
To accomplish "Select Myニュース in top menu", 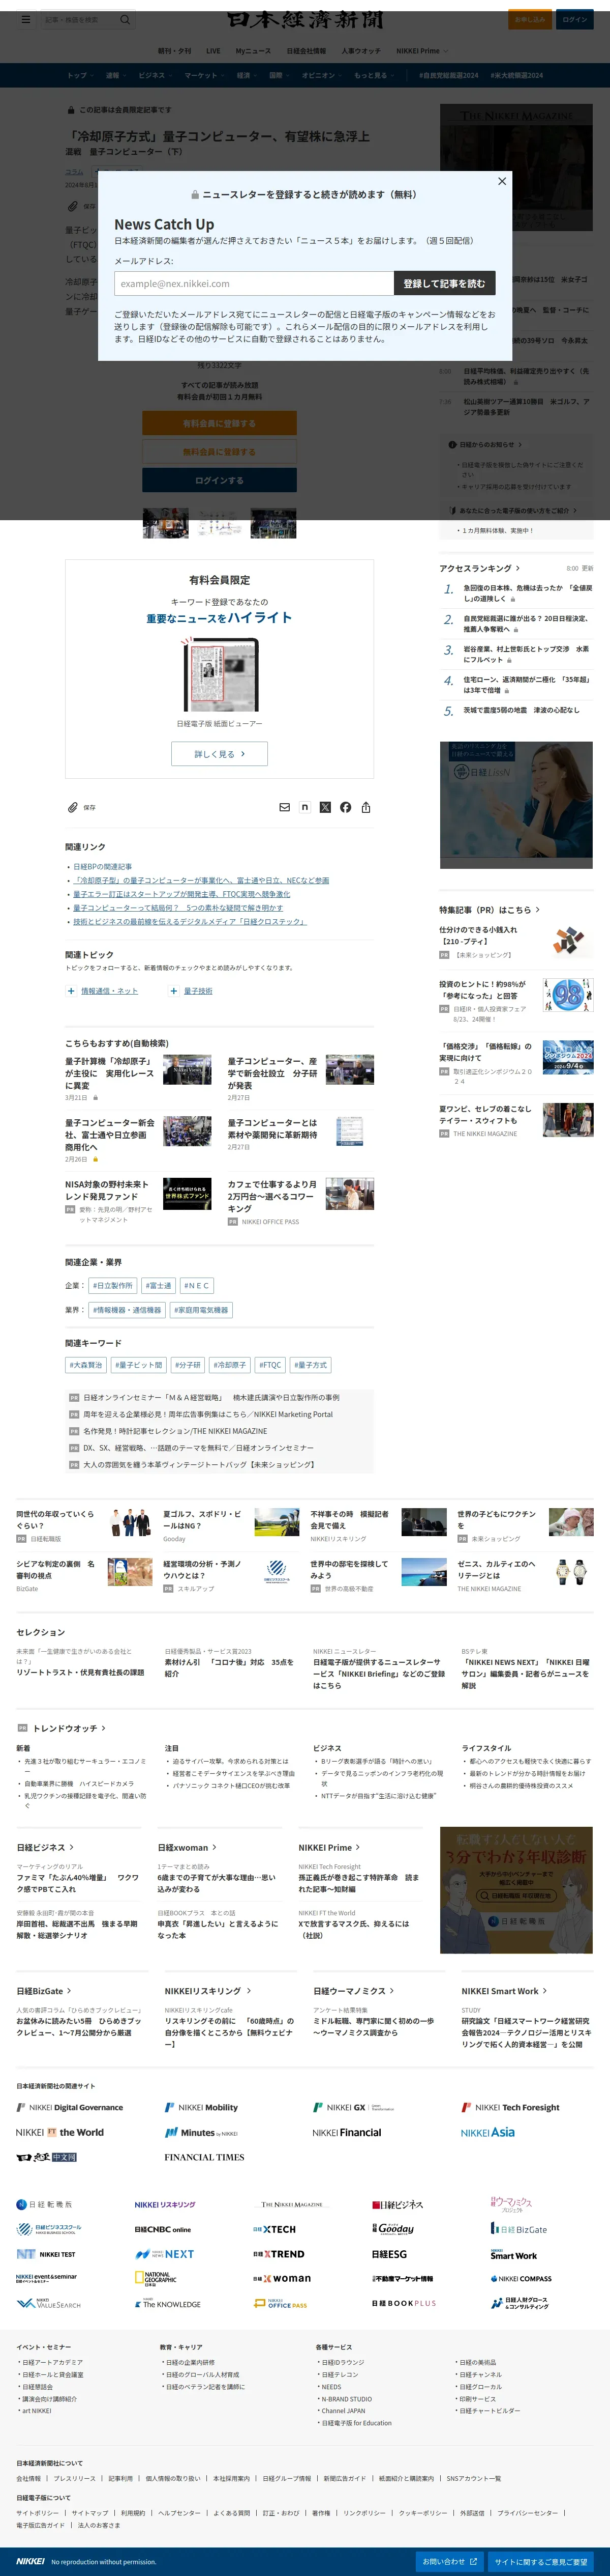I will point(253,50).
